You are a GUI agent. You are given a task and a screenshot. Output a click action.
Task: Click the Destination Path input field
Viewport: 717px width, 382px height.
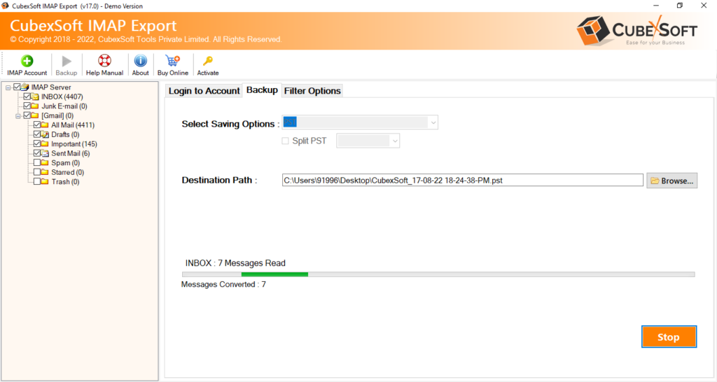pos(462,180)
